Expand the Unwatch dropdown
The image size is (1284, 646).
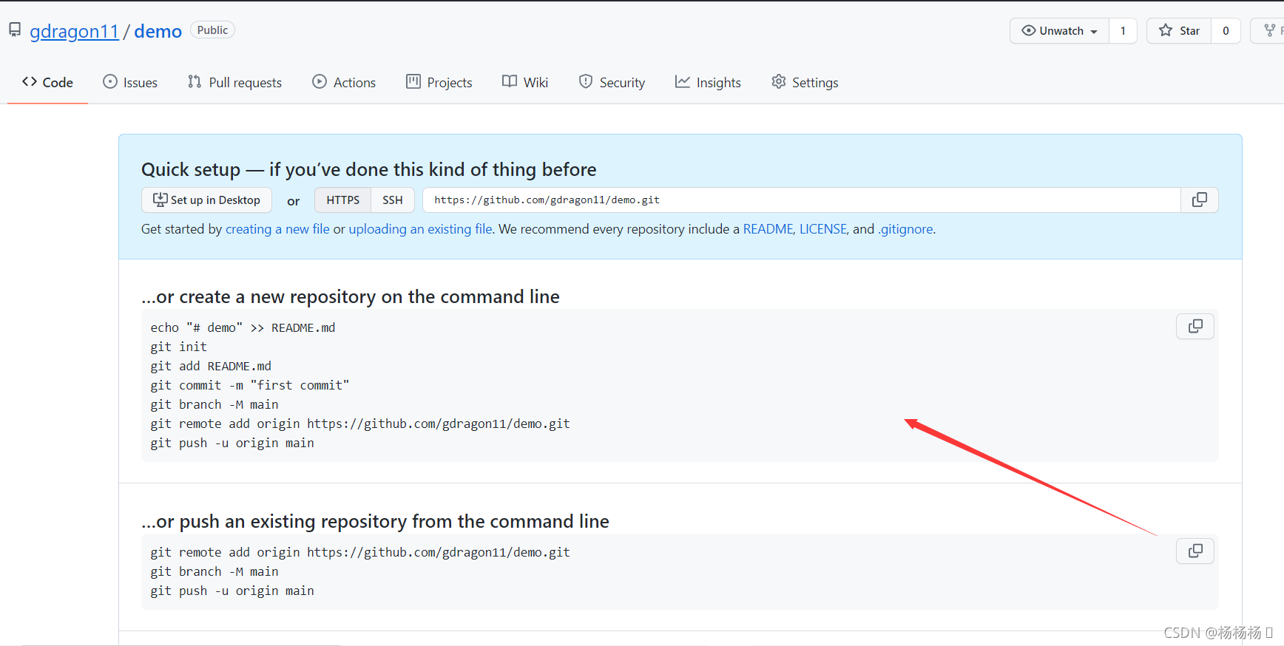1059,30
